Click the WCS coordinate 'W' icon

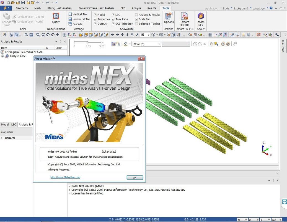[x=220, y=35]
